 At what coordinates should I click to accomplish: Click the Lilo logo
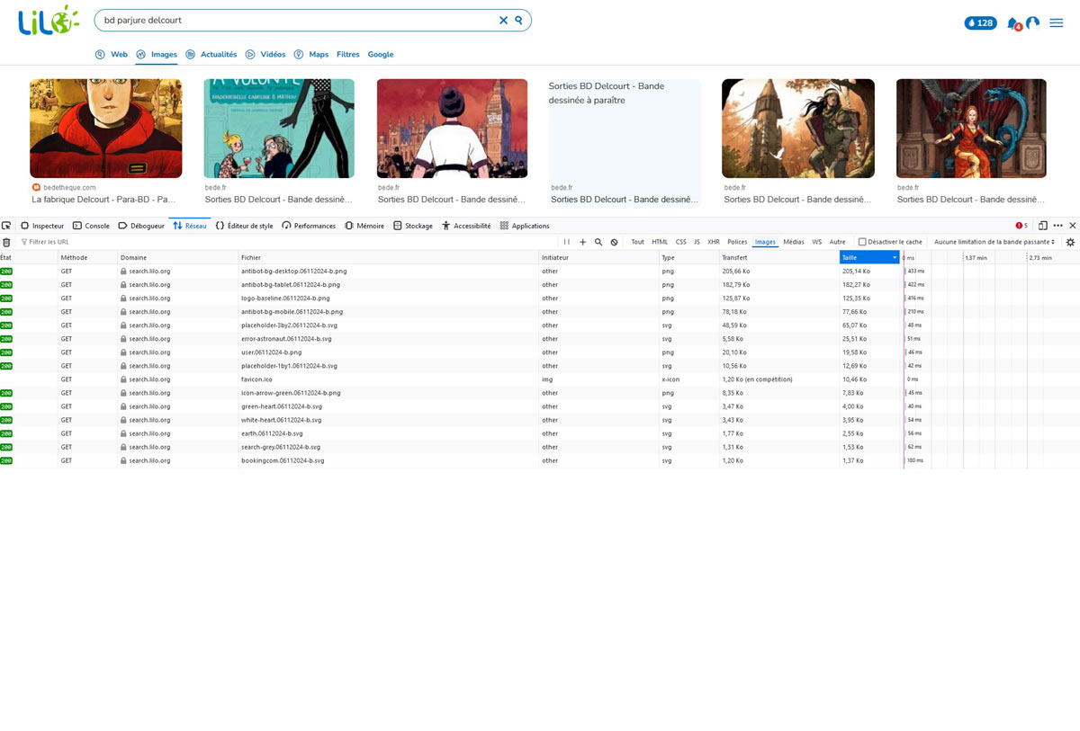[x=48, y=21]
